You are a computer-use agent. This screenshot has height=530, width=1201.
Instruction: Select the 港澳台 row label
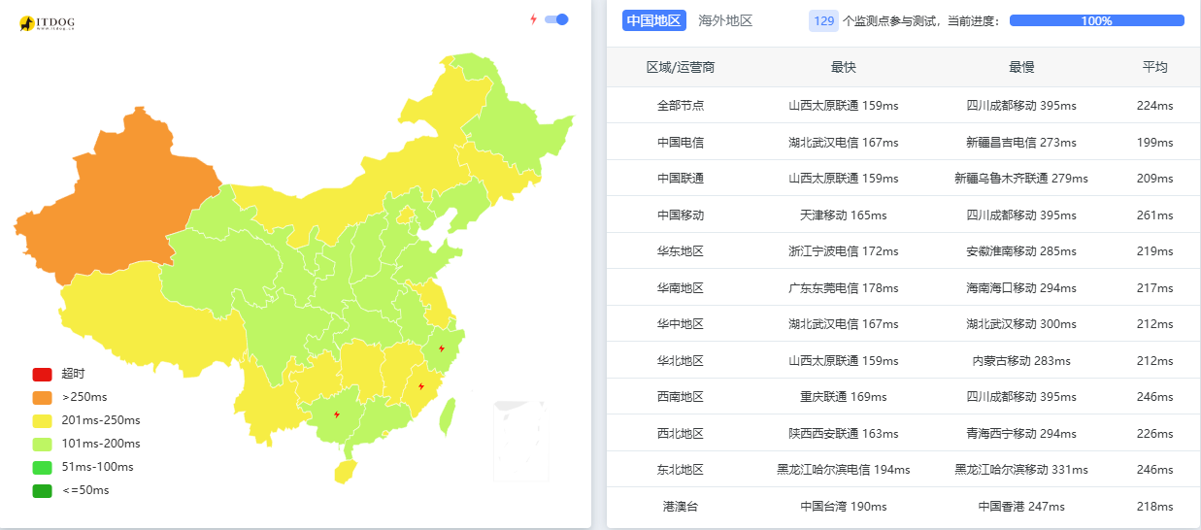click(681, 506)
